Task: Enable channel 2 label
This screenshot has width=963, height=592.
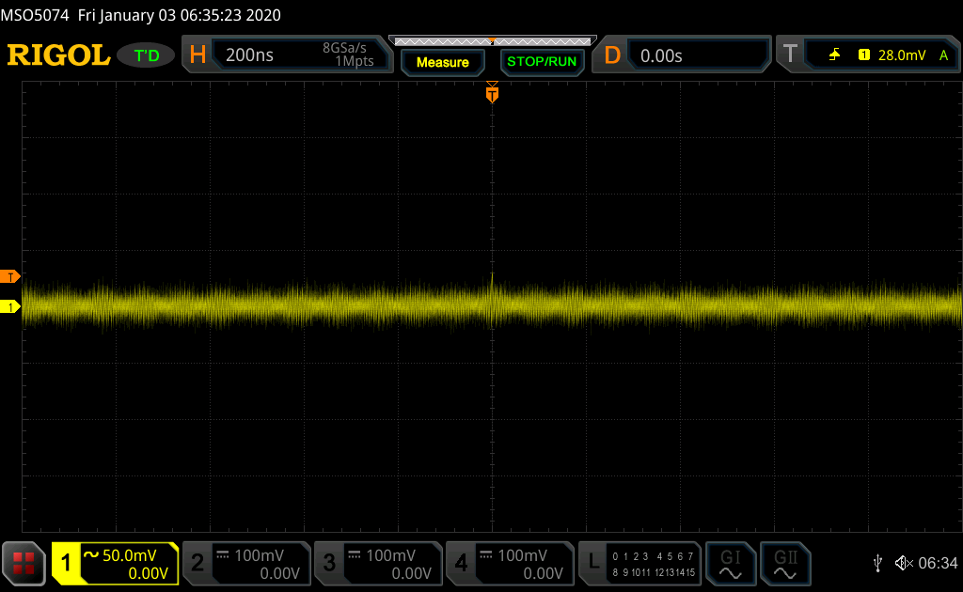Action: [247, 563]
